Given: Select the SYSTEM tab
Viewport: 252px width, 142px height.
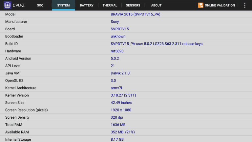Looking at the screenshot, I should click(x=63, y=5).
